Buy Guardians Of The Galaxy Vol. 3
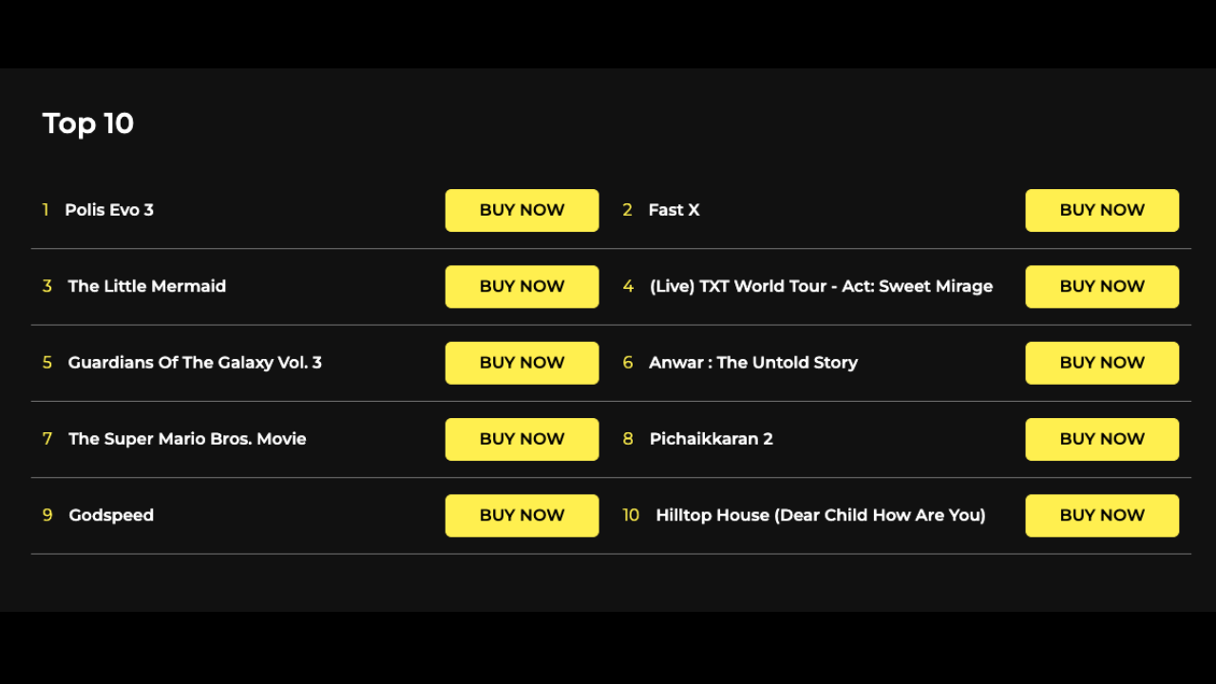The width and height of the screenshot is (1216, 684). 522,362
